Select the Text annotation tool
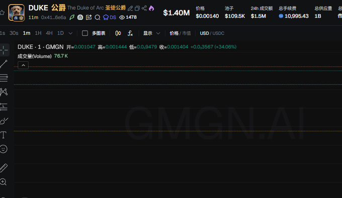The width and height of the screenshot is (342, 198). [x=4, y=135]
